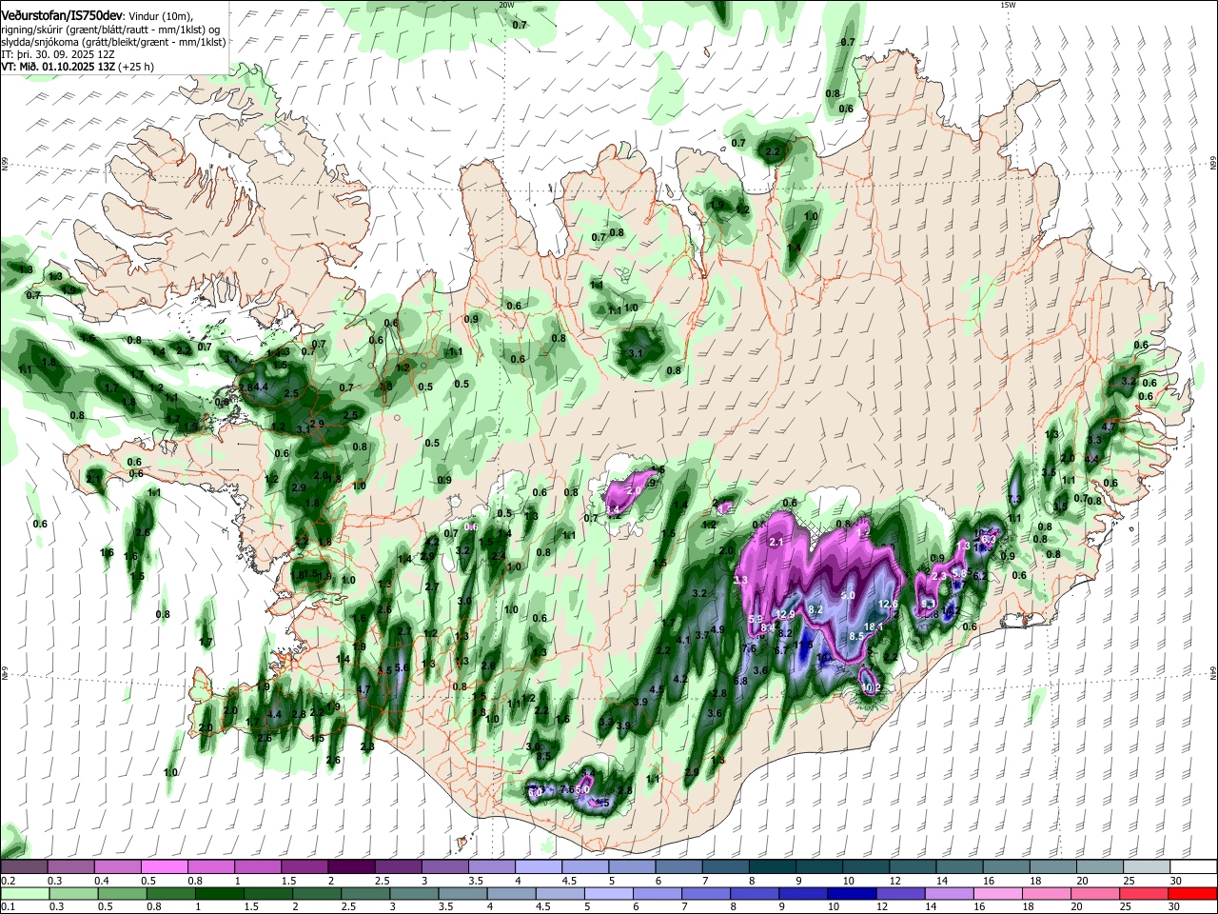Pick the light pink swatch between 16 and 18, bottom row
The height and width of the screenshot is (914, 1218).
[999, 893]
